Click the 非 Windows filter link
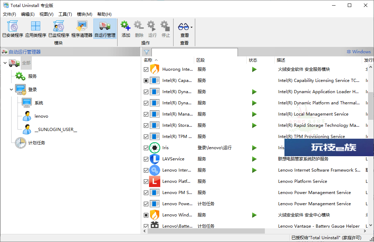The width and height of the screenshot is (374, 242). tap(359, 52)
